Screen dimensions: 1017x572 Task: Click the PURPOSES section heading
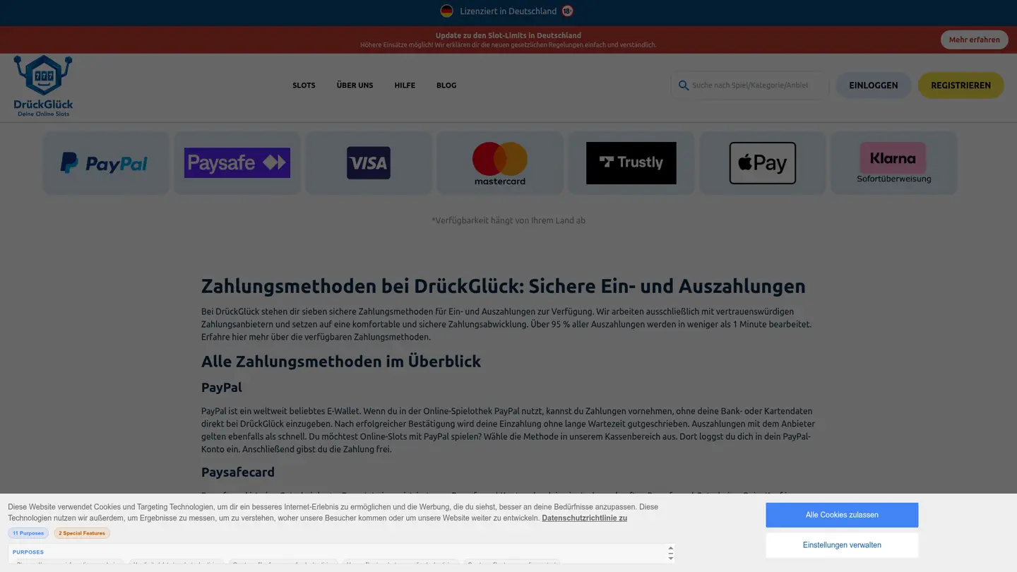click(x=28, y=552)
